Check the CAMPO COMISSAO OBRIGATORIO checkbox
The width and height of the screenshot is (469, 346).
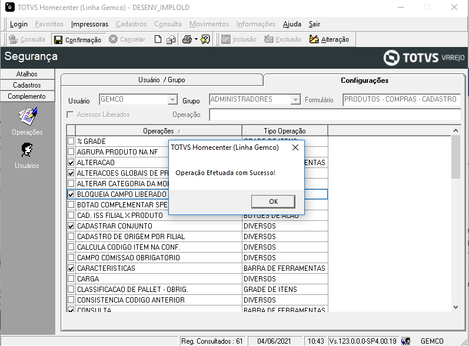tap(71, 257)
